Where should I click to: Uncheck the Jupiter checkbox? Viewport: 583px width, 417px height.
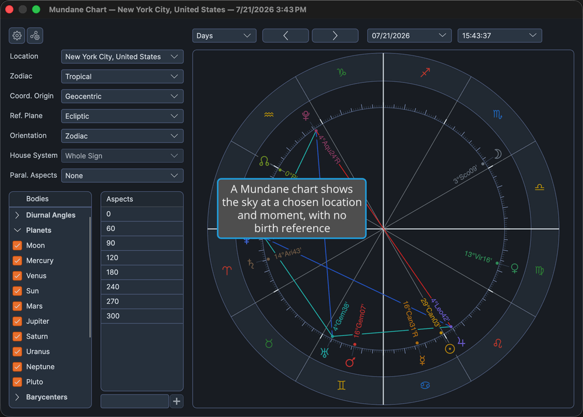coord(17,321)
